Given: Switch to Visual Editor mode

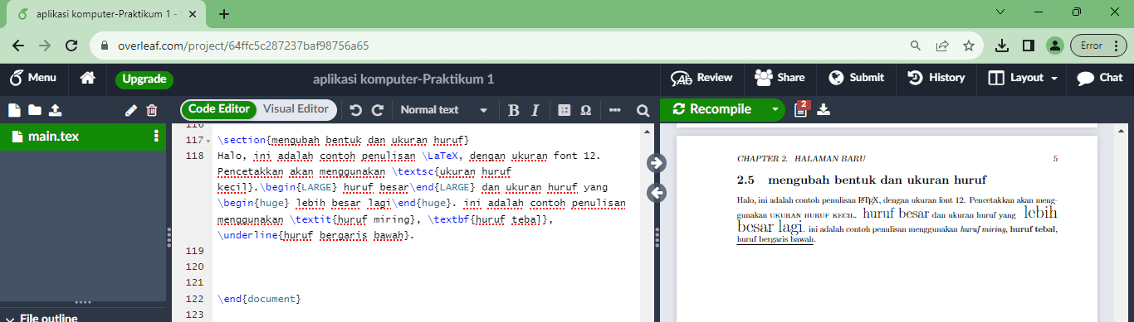Looking at the screenshot, I should tap(296, 109).
